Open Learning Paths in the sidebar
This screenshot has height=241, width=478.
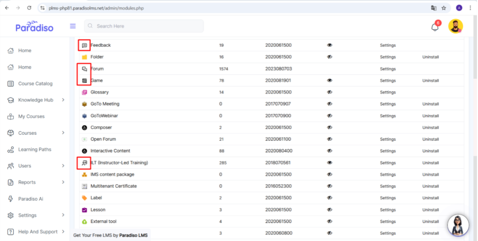(35, 149)
